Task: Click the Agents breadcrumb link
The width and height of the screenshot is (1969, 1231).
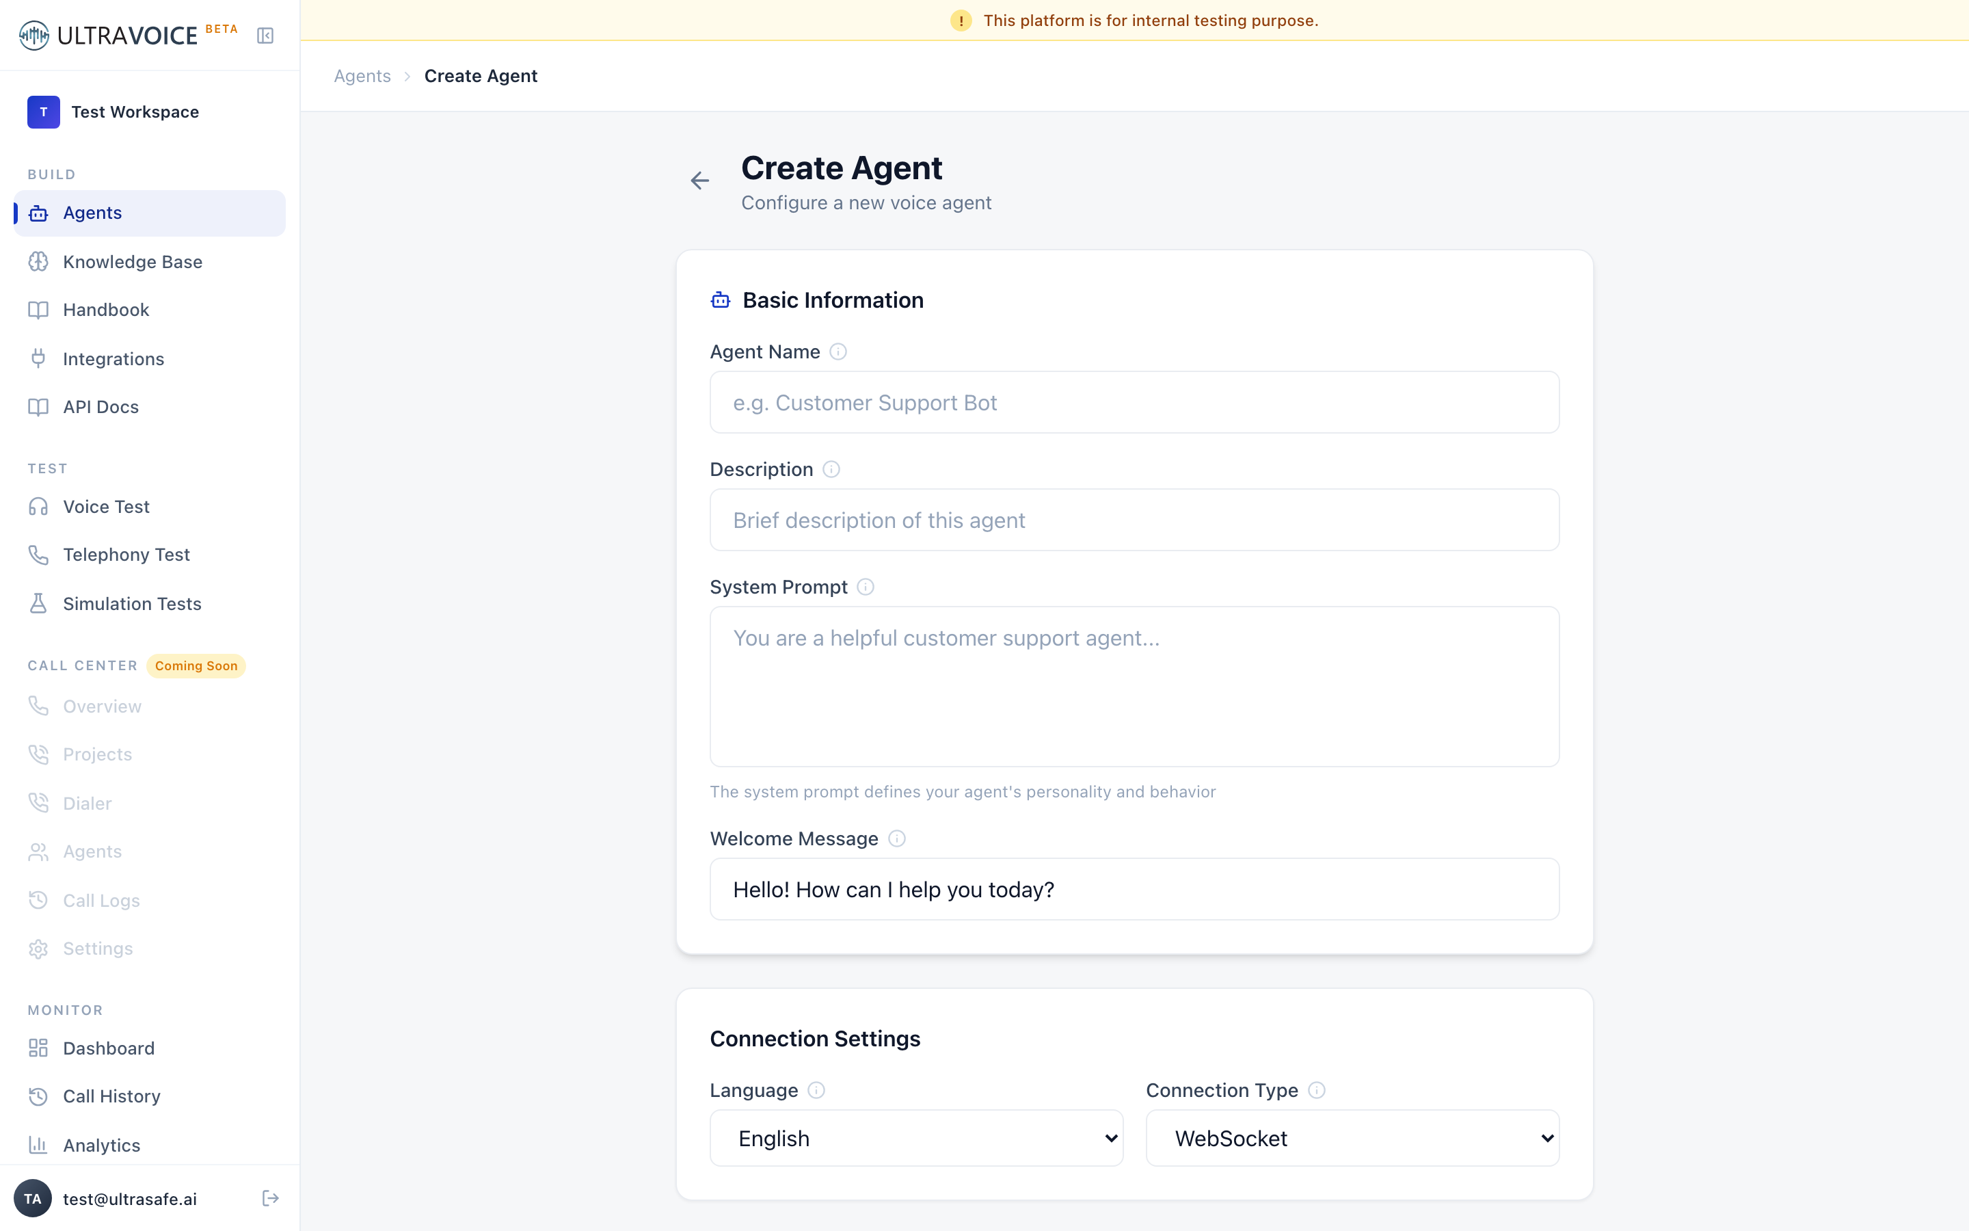Action: point(362,76)
